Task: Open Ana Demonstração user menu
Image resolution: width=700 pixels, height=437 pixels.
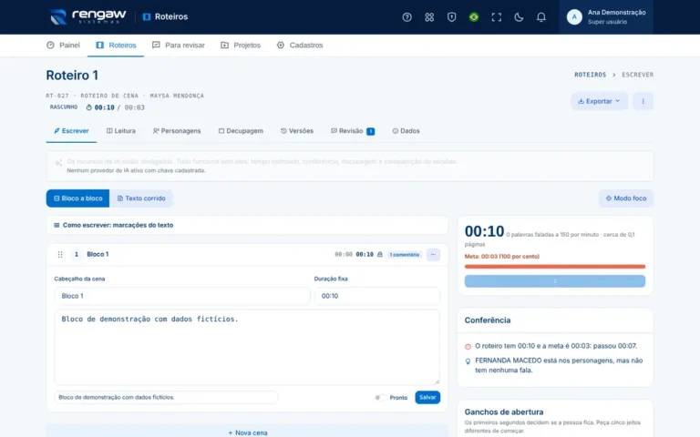Action: coord(606,17)
